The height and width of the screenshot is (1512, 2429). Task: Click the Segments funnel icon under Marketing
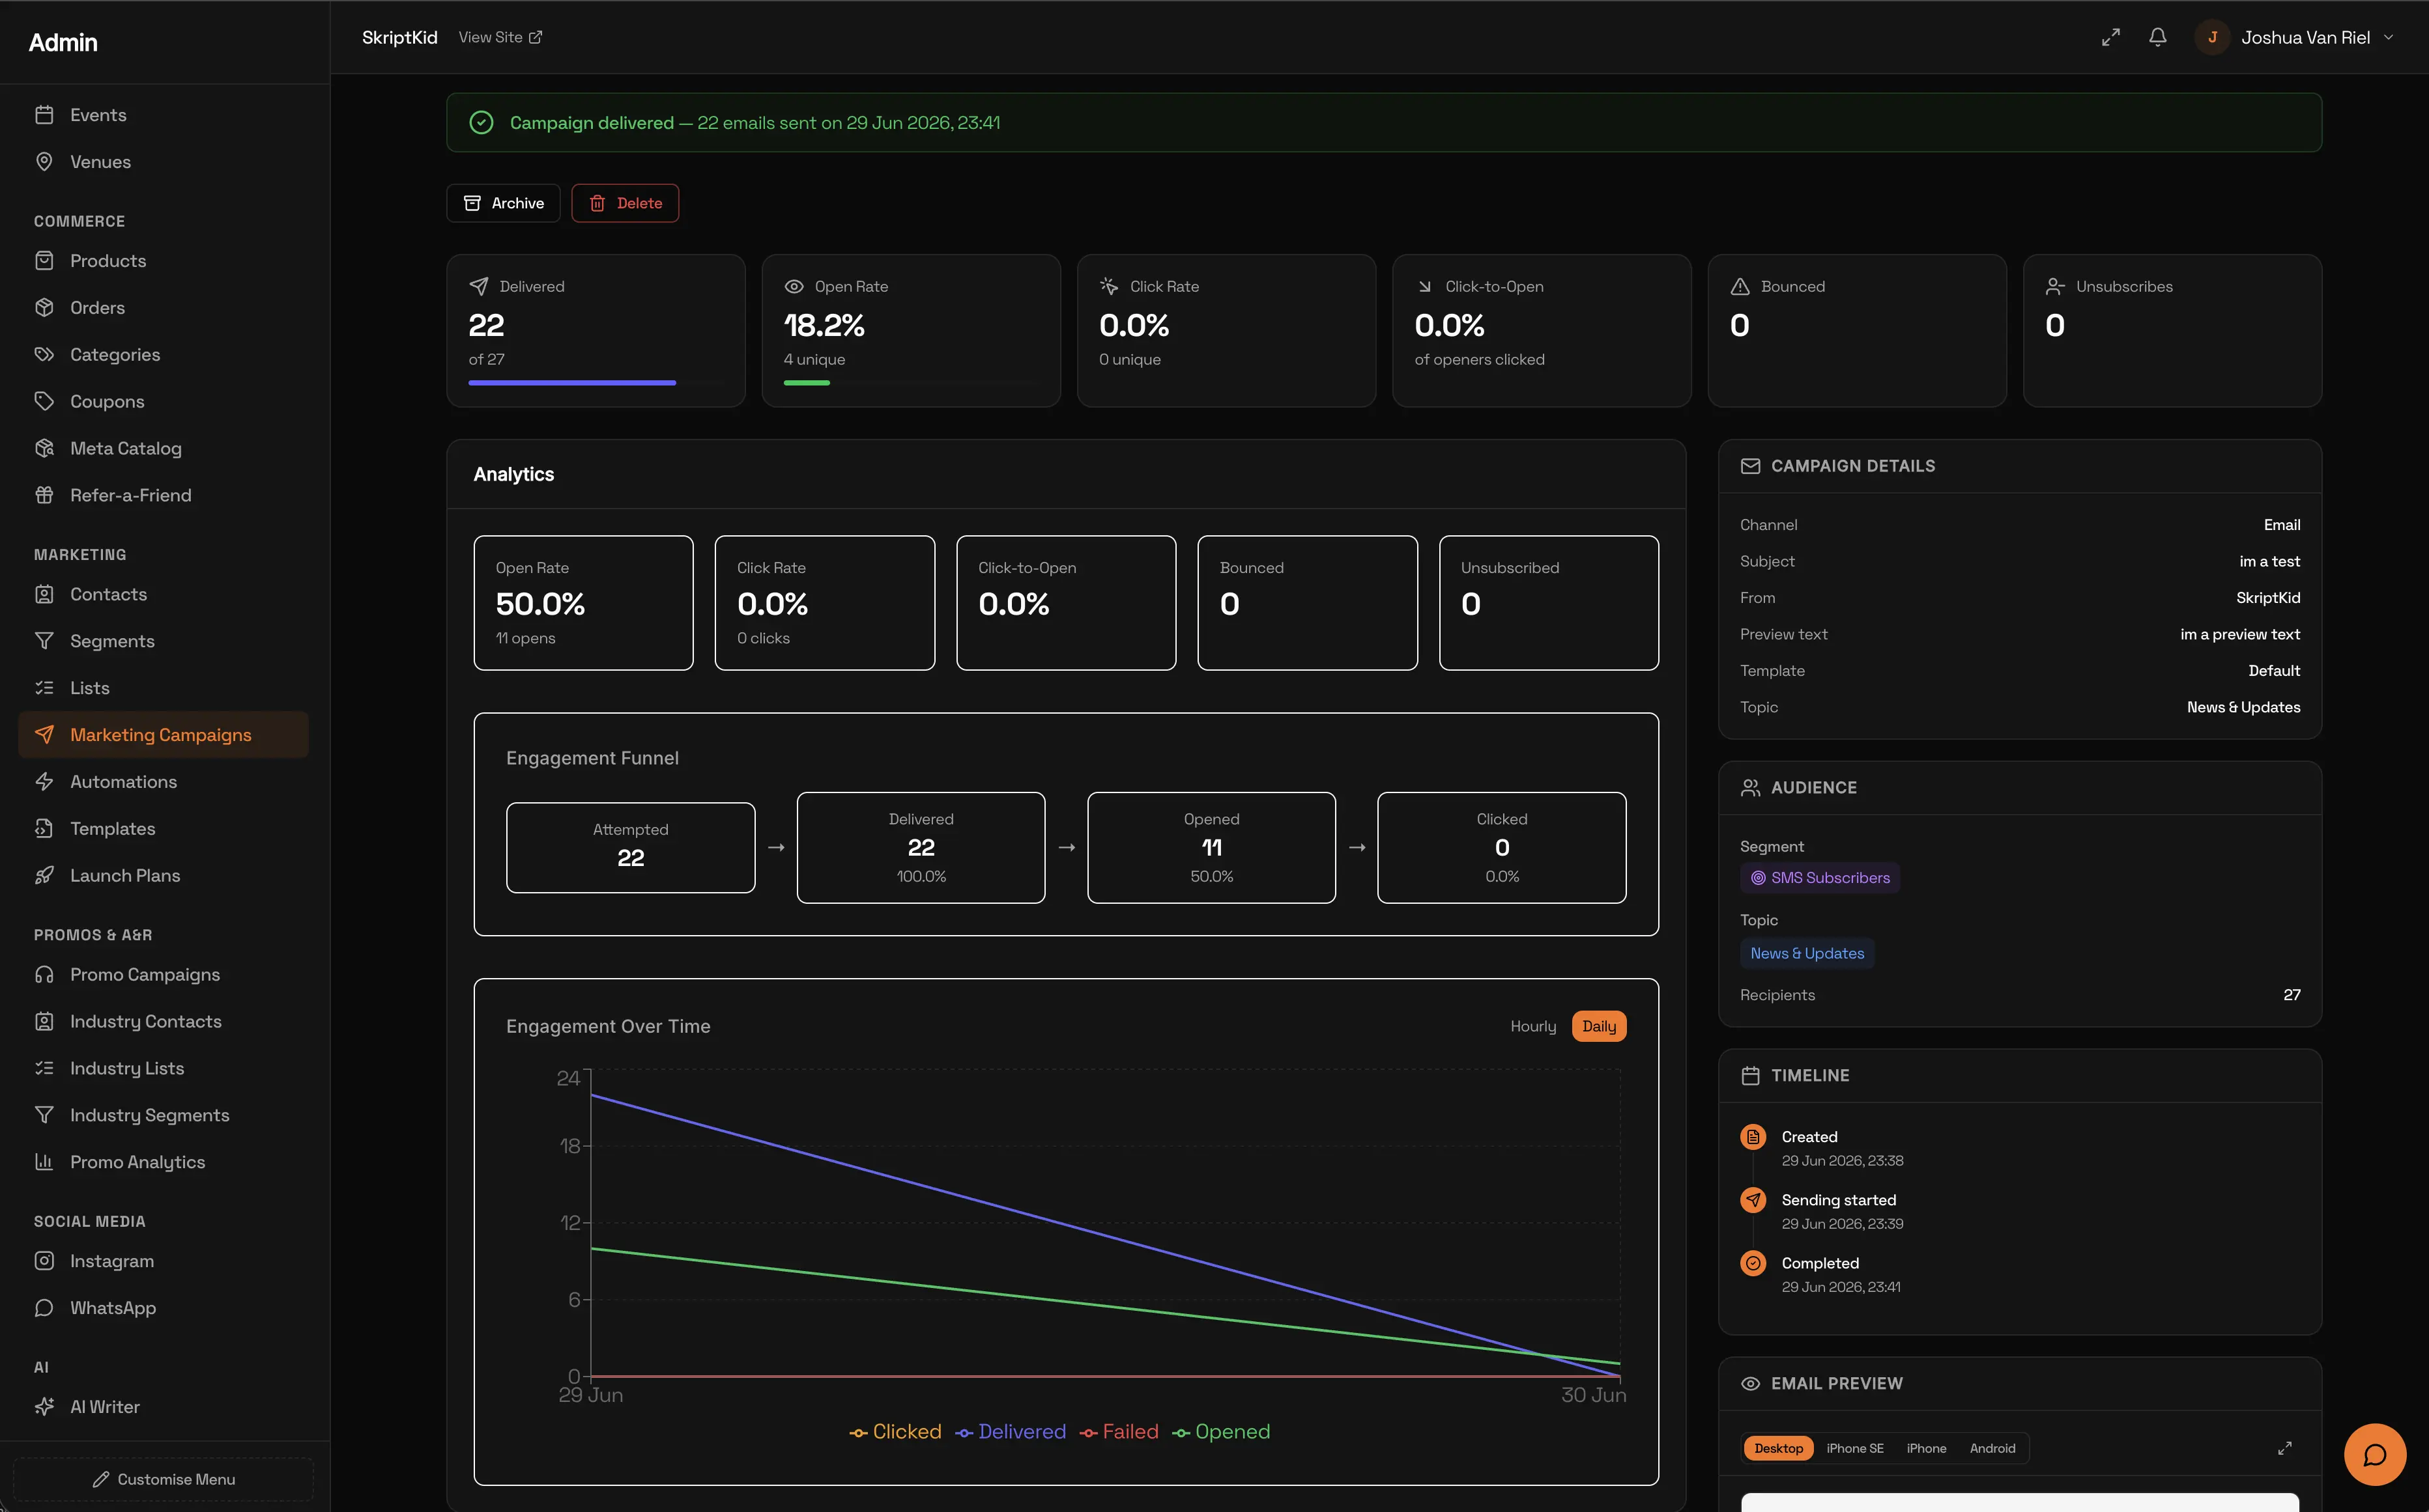point(44,641)
